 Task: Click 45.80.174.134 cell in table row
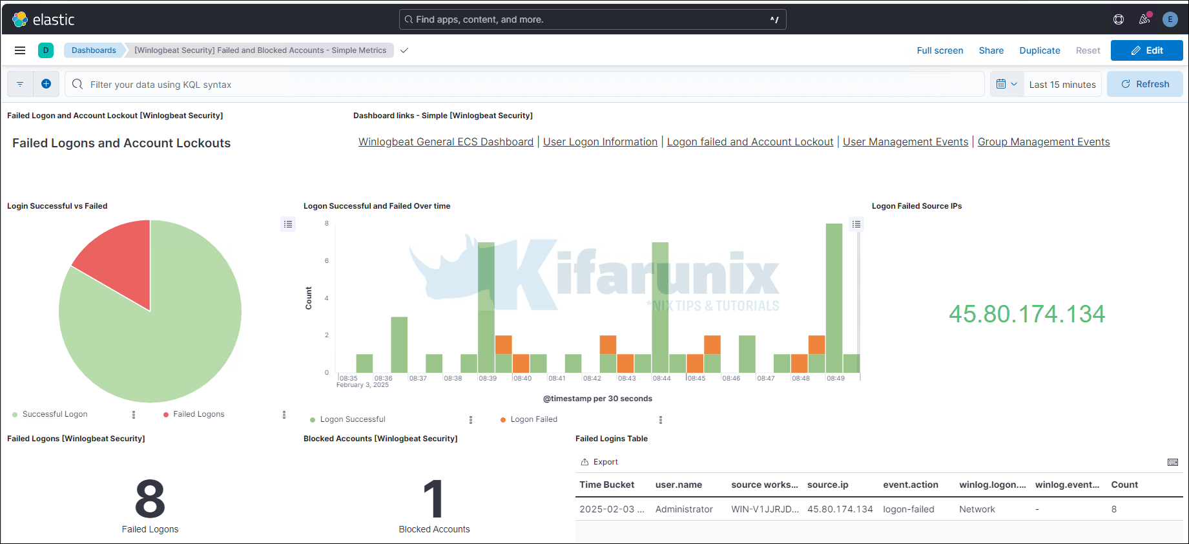point(840,509)
